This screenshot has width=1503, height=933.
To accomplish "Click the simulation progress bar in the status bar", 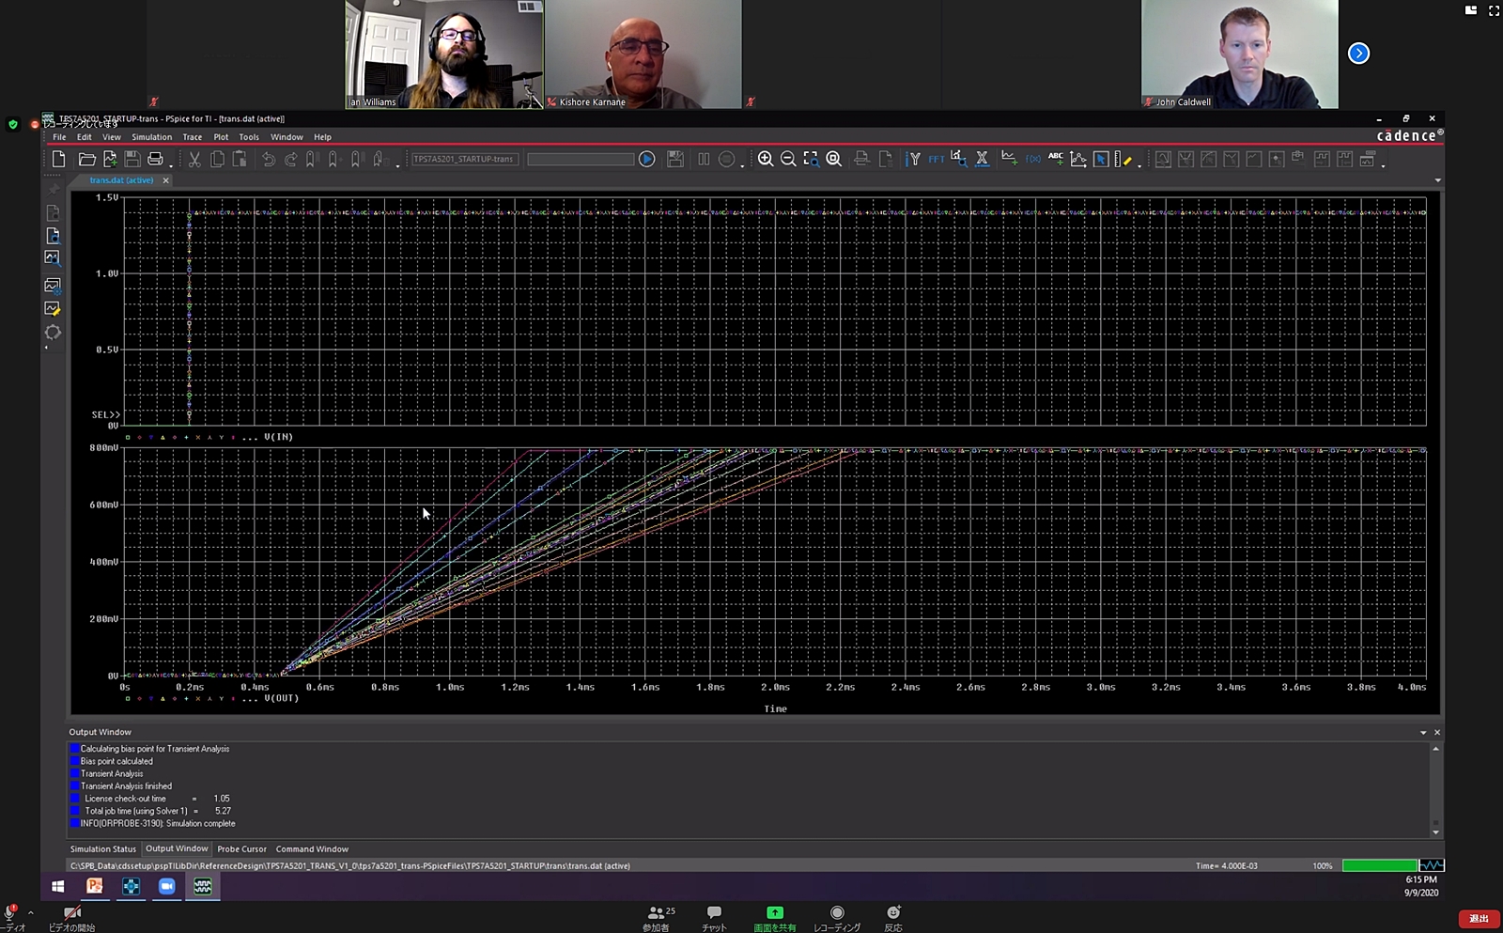I will [1380, 865].
